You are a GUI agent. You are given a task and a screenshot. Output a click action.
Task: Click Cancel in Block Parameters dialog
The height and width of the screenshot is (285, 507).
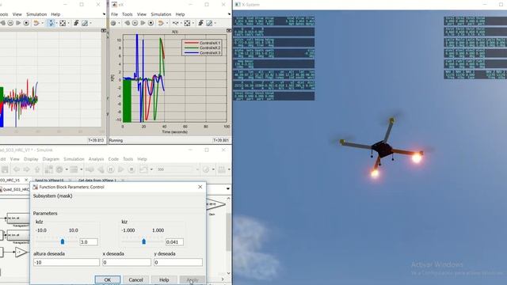coord(135,279)
